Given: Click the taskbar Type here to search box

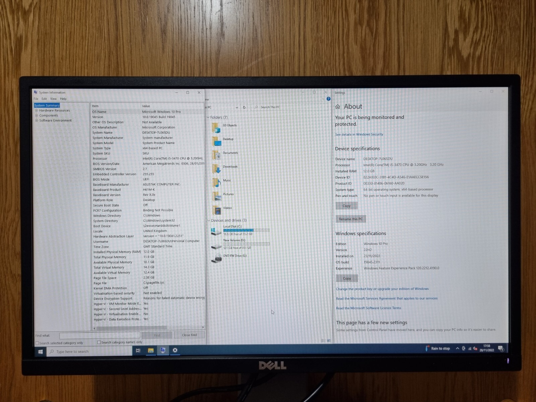Looking at the screenshot, I should click(x=89, y=351).
